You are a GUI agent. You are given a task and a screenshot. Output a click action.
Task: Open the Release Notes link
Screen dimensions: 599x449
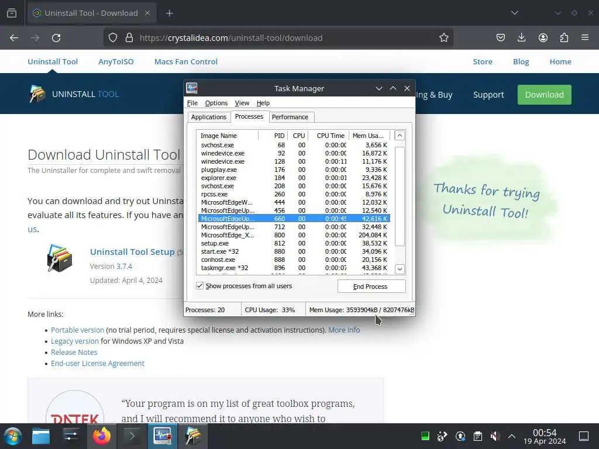pyautogui.click(x=74, y=352)
